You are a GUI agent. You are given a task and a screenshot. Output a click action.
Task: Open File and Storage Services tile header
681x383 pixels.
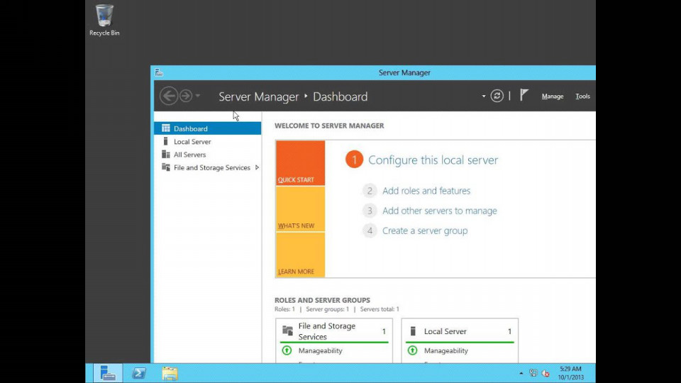pyautogui.click(x=334, y=331)
